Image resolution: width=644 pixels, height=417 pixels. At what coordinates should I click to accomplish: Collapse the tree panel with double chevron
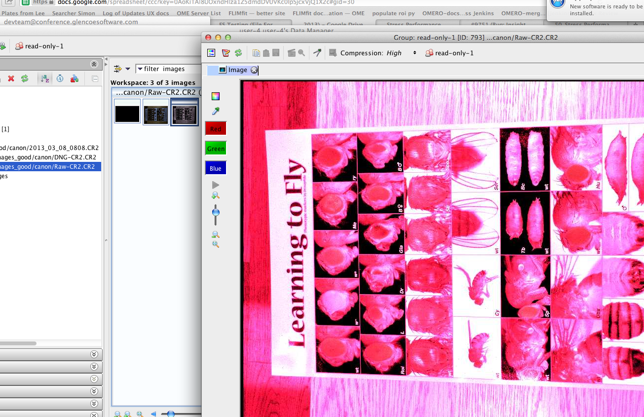94,64
